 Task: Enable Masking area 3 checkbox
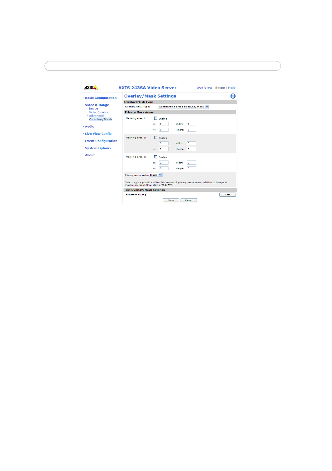156,157
